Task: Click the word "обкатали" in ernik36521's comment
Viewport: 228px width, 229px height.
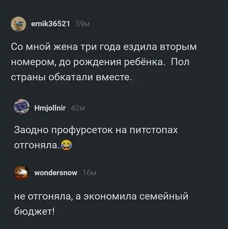Action: coord(71,77)
